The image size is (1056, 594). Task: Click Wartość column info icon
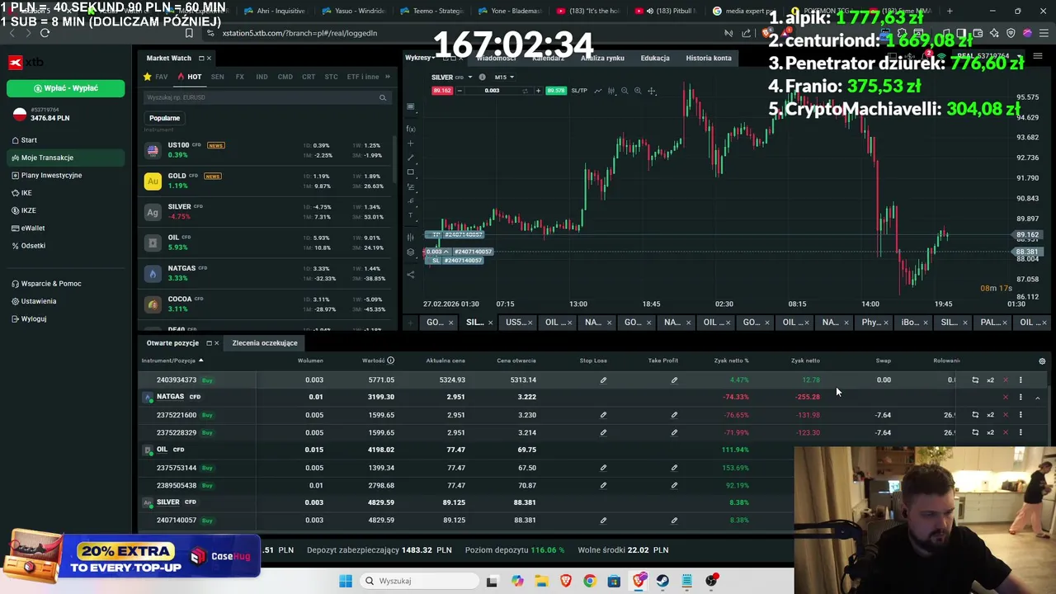(390, 361)
